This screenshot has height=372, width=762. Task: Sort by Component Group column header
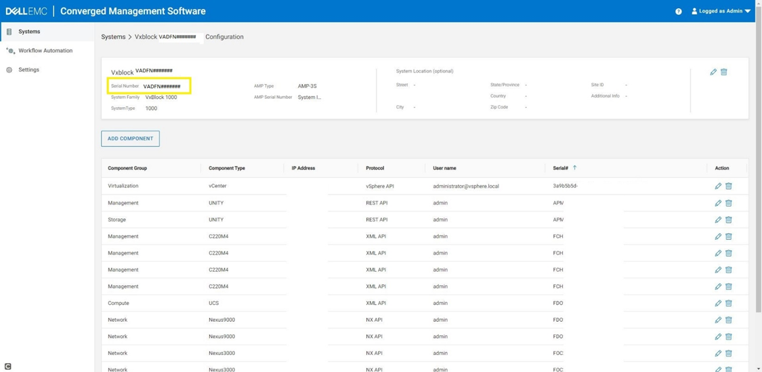pyautogui.click(x=127, y=168)
